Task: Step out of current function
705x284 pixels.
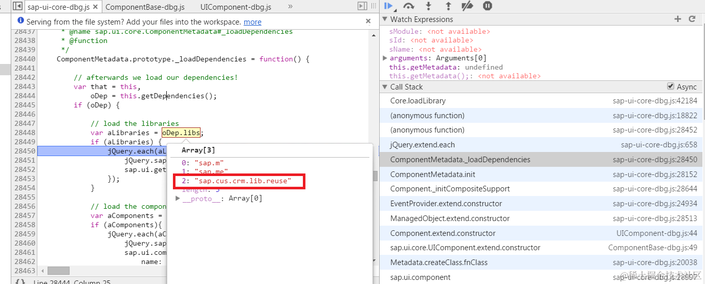Action: click(448, 6)
